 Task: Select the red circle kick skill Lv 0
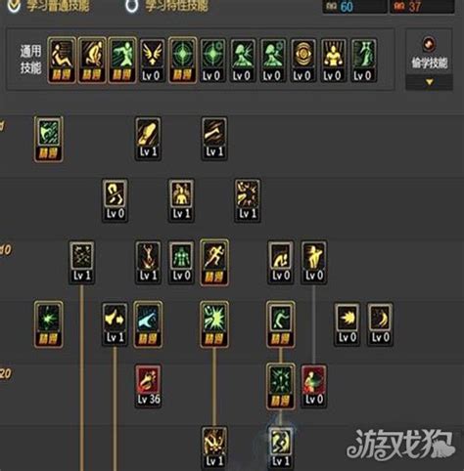313,386
